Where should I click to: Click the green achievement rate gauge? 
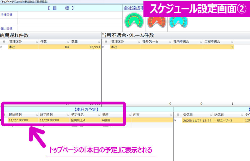(132, 21)
